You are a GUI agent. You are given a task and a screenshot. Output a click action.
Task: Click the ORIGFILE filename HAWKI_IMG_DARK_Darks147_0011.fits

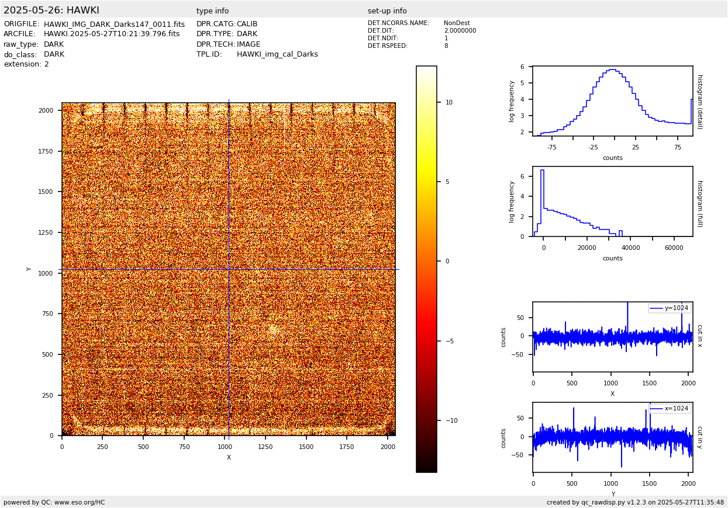[114, 25]
